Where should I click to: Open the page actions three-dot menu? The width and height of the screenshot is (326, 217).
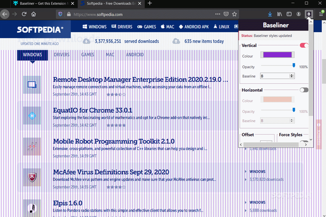coord(218,14)
